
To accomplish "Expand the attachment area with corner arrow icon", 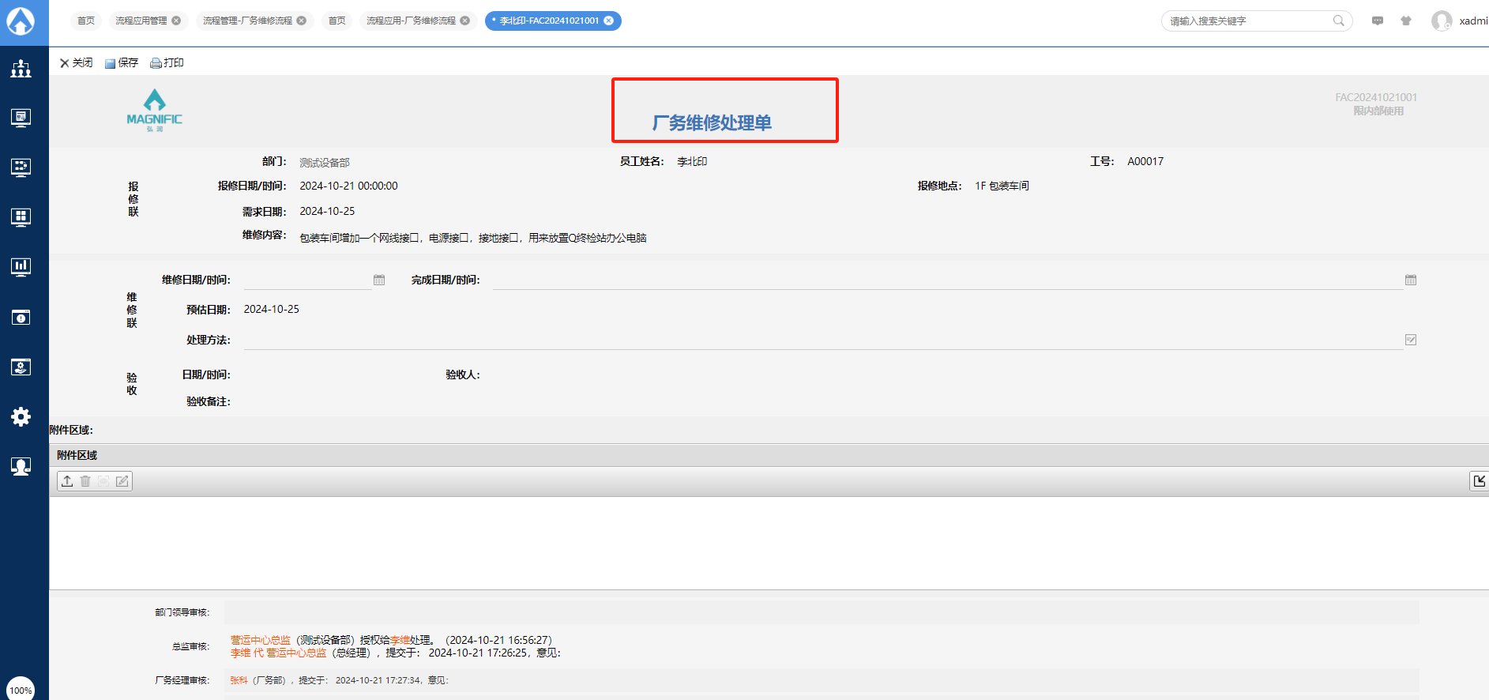I will 1480,480.
